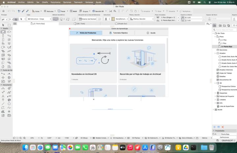This screenshot has width=237, height=153.
Task: Select Secciones in the Navigator
Action: tap(223, 50)
